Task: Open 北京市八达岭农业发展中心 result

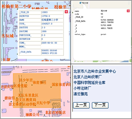Action: pyautogui.click(x=95, y=71)
